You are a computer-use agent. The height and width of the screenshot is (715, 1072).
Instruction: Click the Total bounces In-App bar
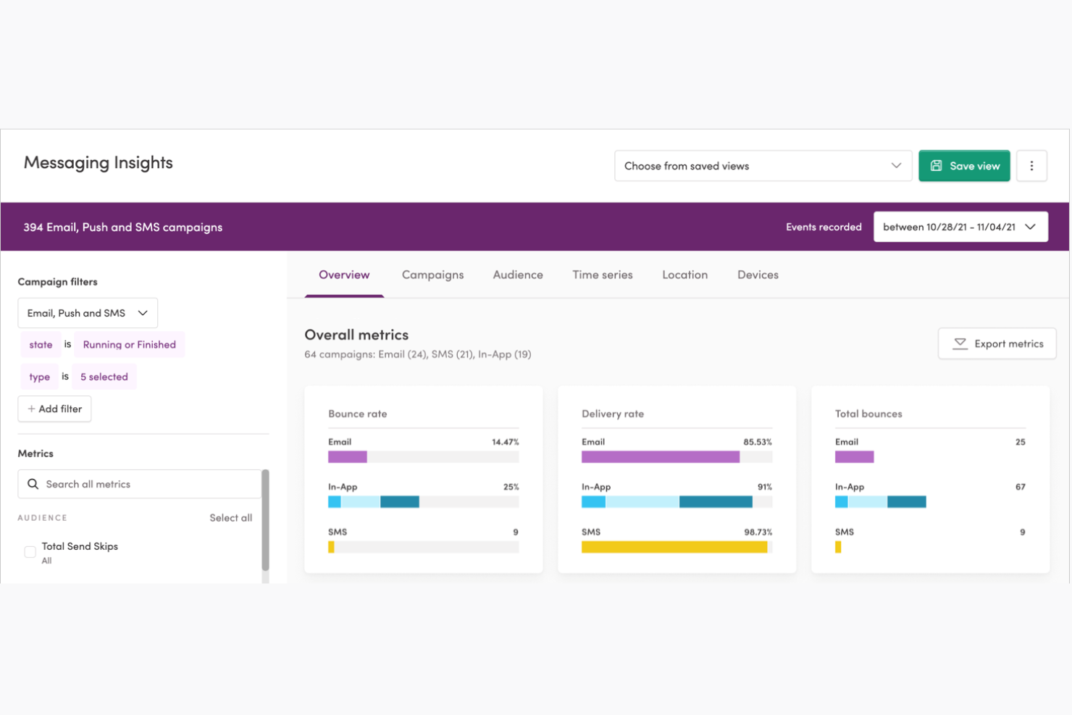(881, 502)
